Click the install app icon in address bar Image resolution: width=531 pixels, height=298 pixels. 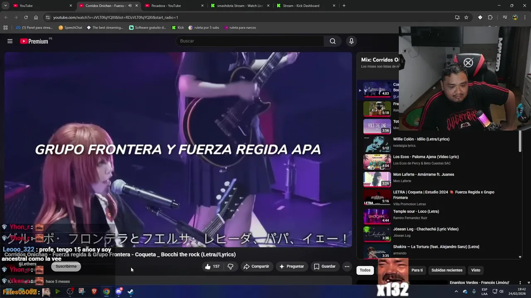457,17
